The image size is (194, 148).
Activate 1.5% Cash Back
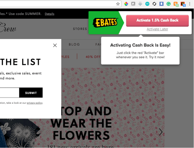click(157, 20)
